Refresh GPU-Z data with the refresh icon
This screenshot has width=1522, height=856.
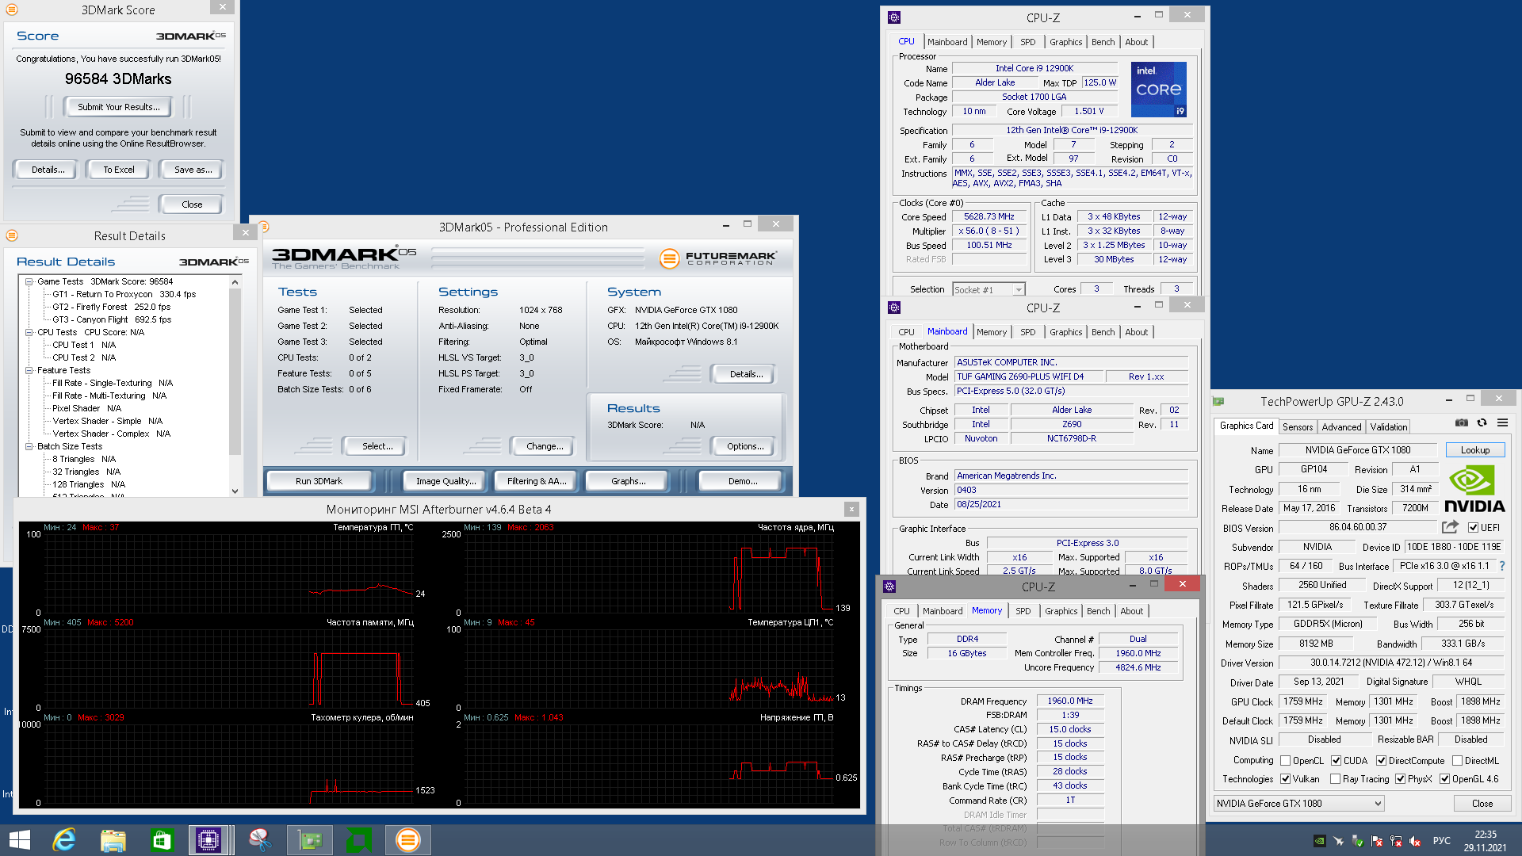tap(1482, 422)
